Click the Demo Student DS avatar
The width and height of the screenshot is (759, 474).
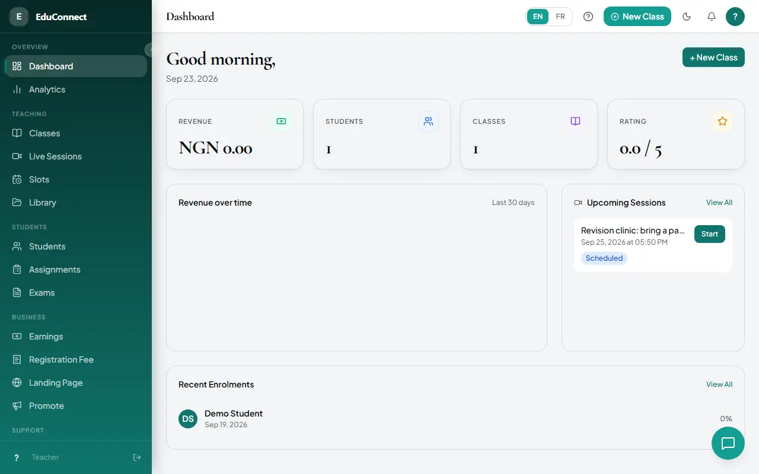pyautogui.click(x=188, y=419)
